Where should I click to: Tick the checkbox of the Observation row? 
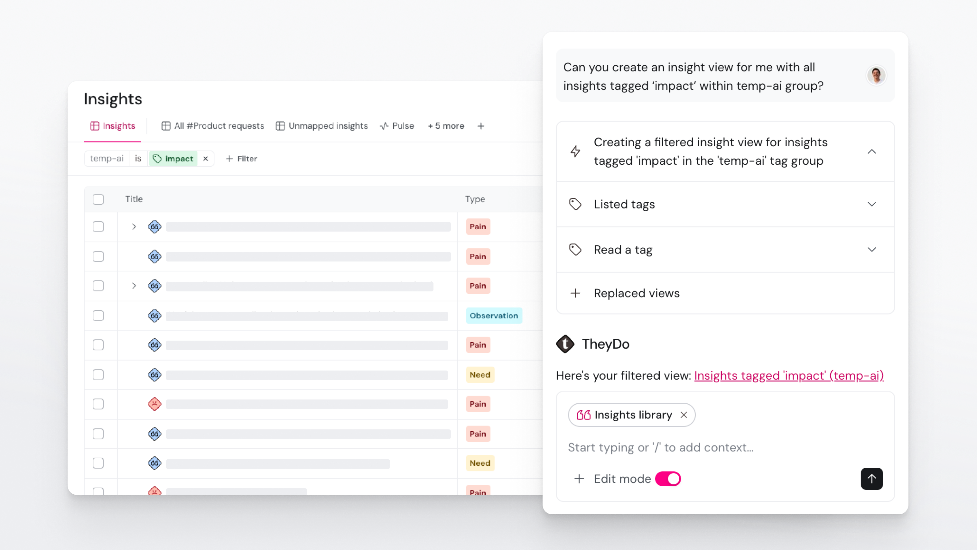98,316
